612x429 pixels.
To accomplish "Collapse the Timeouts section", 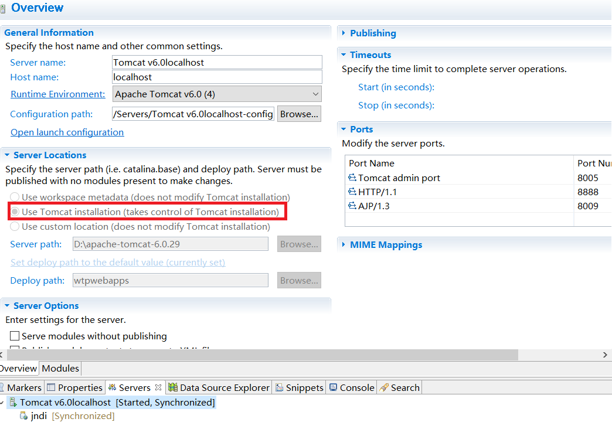I will click(x=344, y=55).
